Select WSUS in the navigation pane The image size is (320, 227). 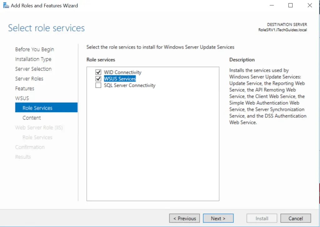click(22, 98)
